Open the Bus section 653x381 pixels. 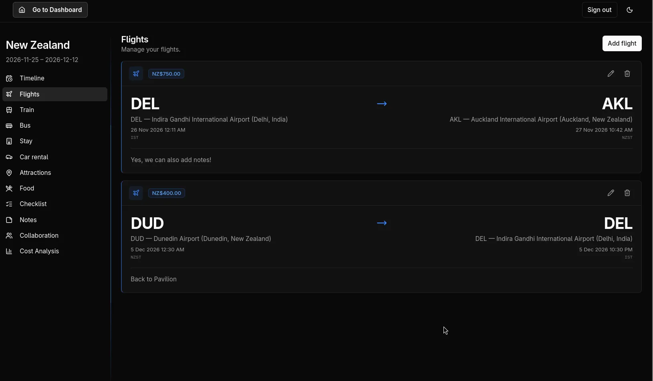coord(25,126)
